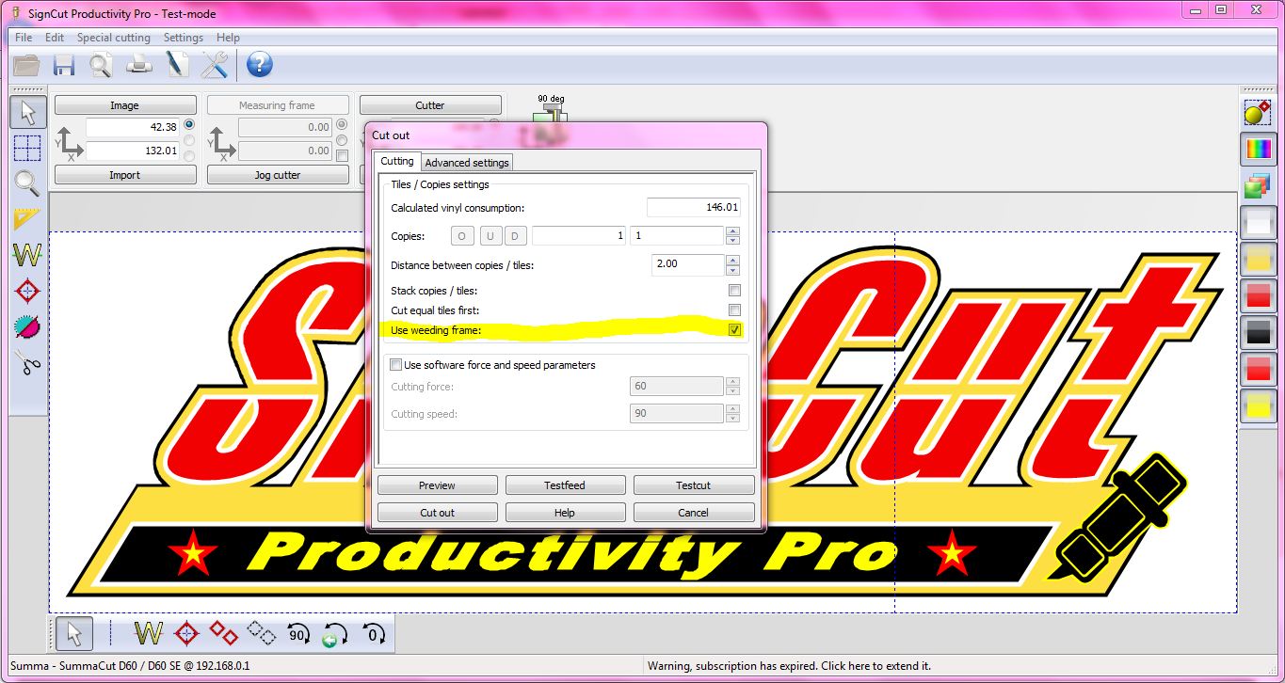The height and width of the screenshot is (683, 1285).
Task: Toggle Stack copies / tiles checkbox
Action: tap(734, 291)
